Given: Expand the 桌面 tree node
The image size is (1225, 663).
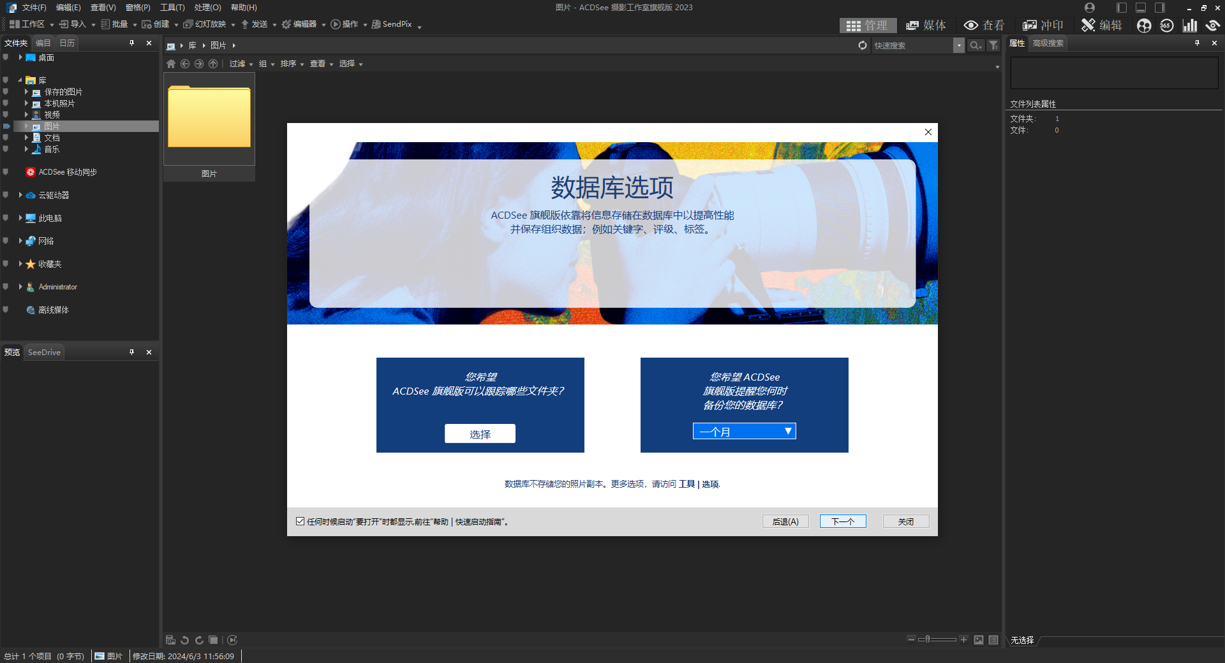Looking at the screenshot, I should coord(20,57).
